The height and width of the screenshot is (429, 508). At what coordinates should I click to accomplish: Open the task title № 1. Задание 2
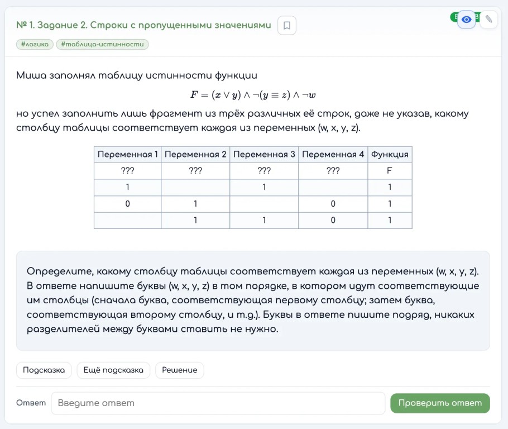point(143,25)
